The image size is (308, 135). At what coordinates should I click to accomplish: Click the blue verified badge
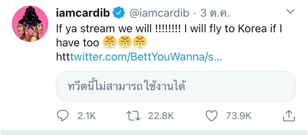119,13
